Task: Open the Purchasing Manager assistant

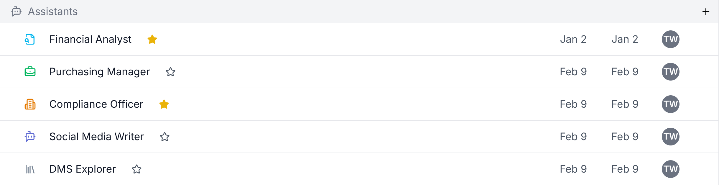Action: pyautogui.click(x=99, y=72)
